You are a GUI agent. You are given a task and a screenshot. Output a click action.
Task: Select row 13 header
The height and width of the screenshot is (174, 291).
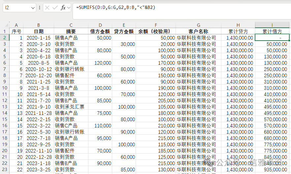pyautogui.click(x=5, y=107)
